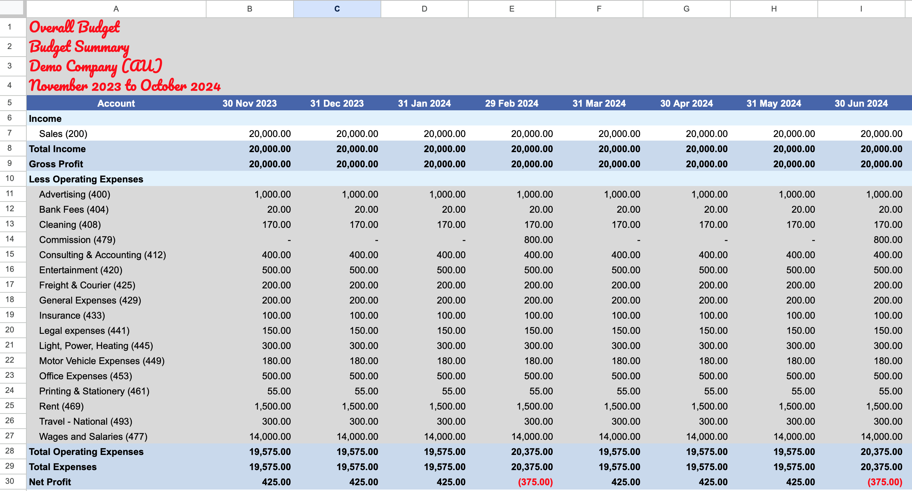Screen dimensions: 912x491
Task: Select the '30 Jun 2024' header cell
Action: (861, 103)
